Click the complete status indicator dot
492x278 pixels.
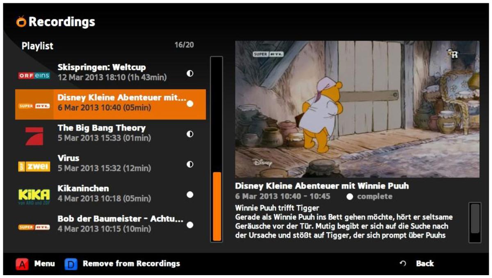pos(350,197)
